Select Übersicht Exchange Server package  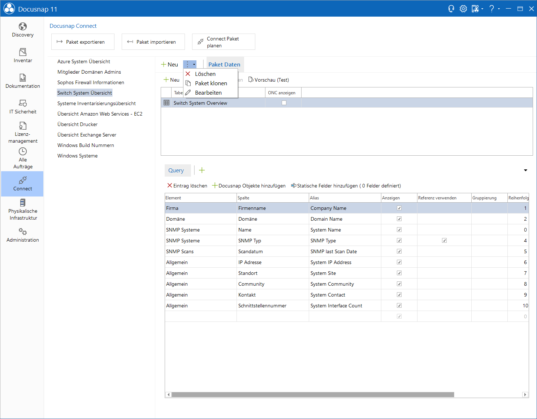(x=87, y=135)
